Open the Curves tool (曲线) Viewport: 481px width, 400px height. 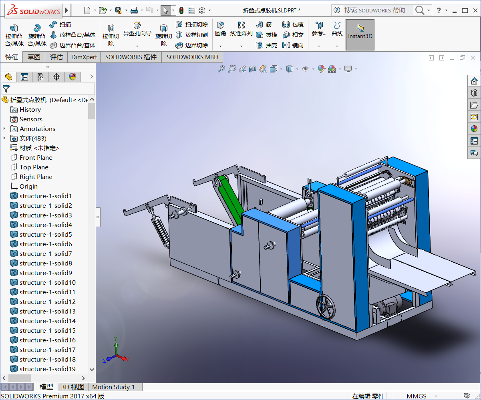coord(337,29)
